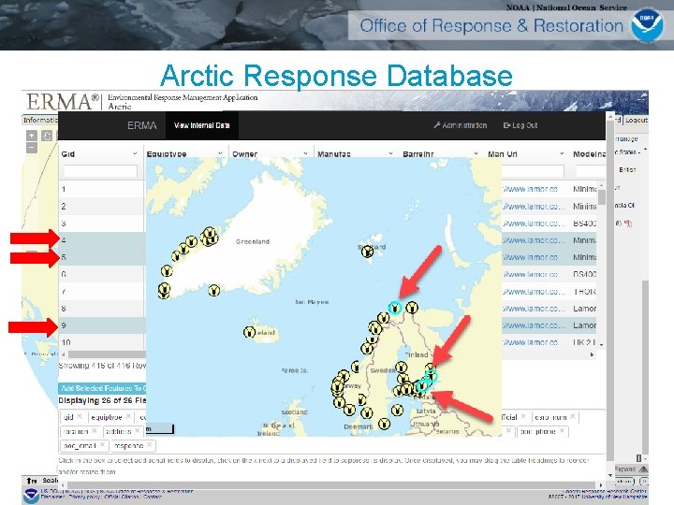Click the Administration wrench icon
The image size is (674, 505).
tap(437, 125)
